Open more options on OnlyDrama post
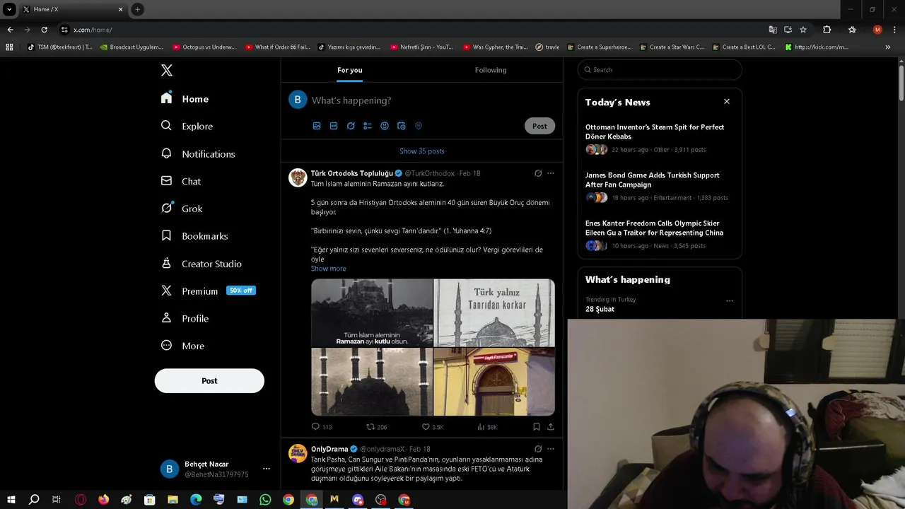This screenshot has width=905, height=509. [551, 449]
